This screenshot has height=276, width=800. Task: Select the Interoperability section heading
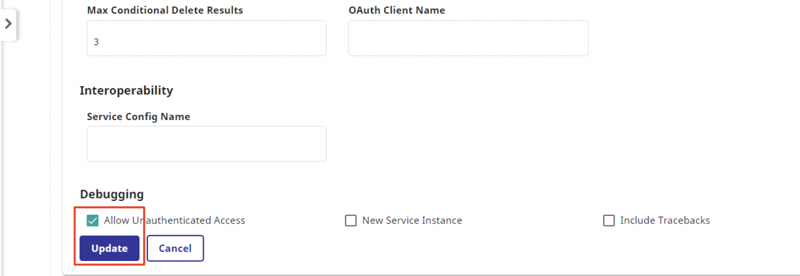[x=126, y=90]
